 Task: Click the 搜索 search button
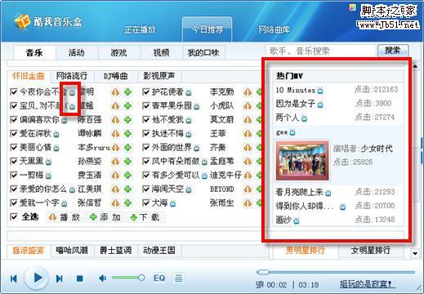click(393, 51)
